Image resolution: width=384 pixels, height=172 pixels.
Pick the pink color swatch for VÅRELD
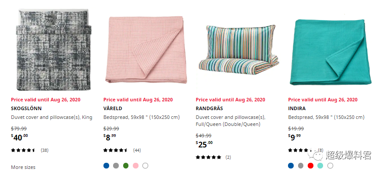[135, 166]
